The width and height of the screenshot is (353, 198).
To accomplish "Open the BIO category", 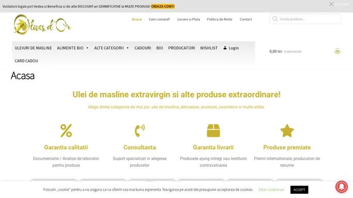I will [x=160, y=48].
